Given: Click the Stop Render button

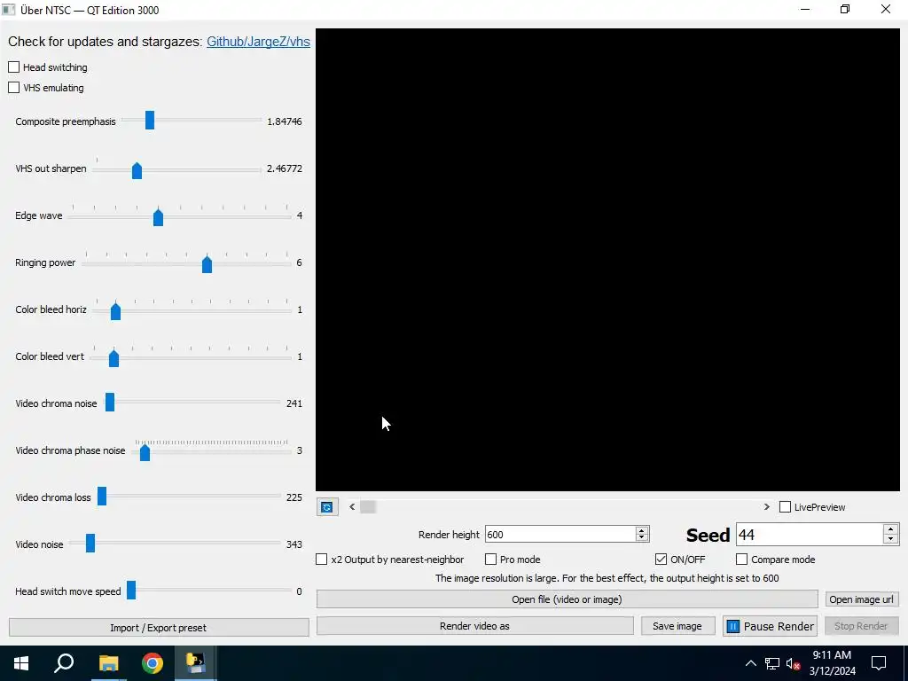Looking at the screenshot, I should pyautogui.click(x=861, y=626).
